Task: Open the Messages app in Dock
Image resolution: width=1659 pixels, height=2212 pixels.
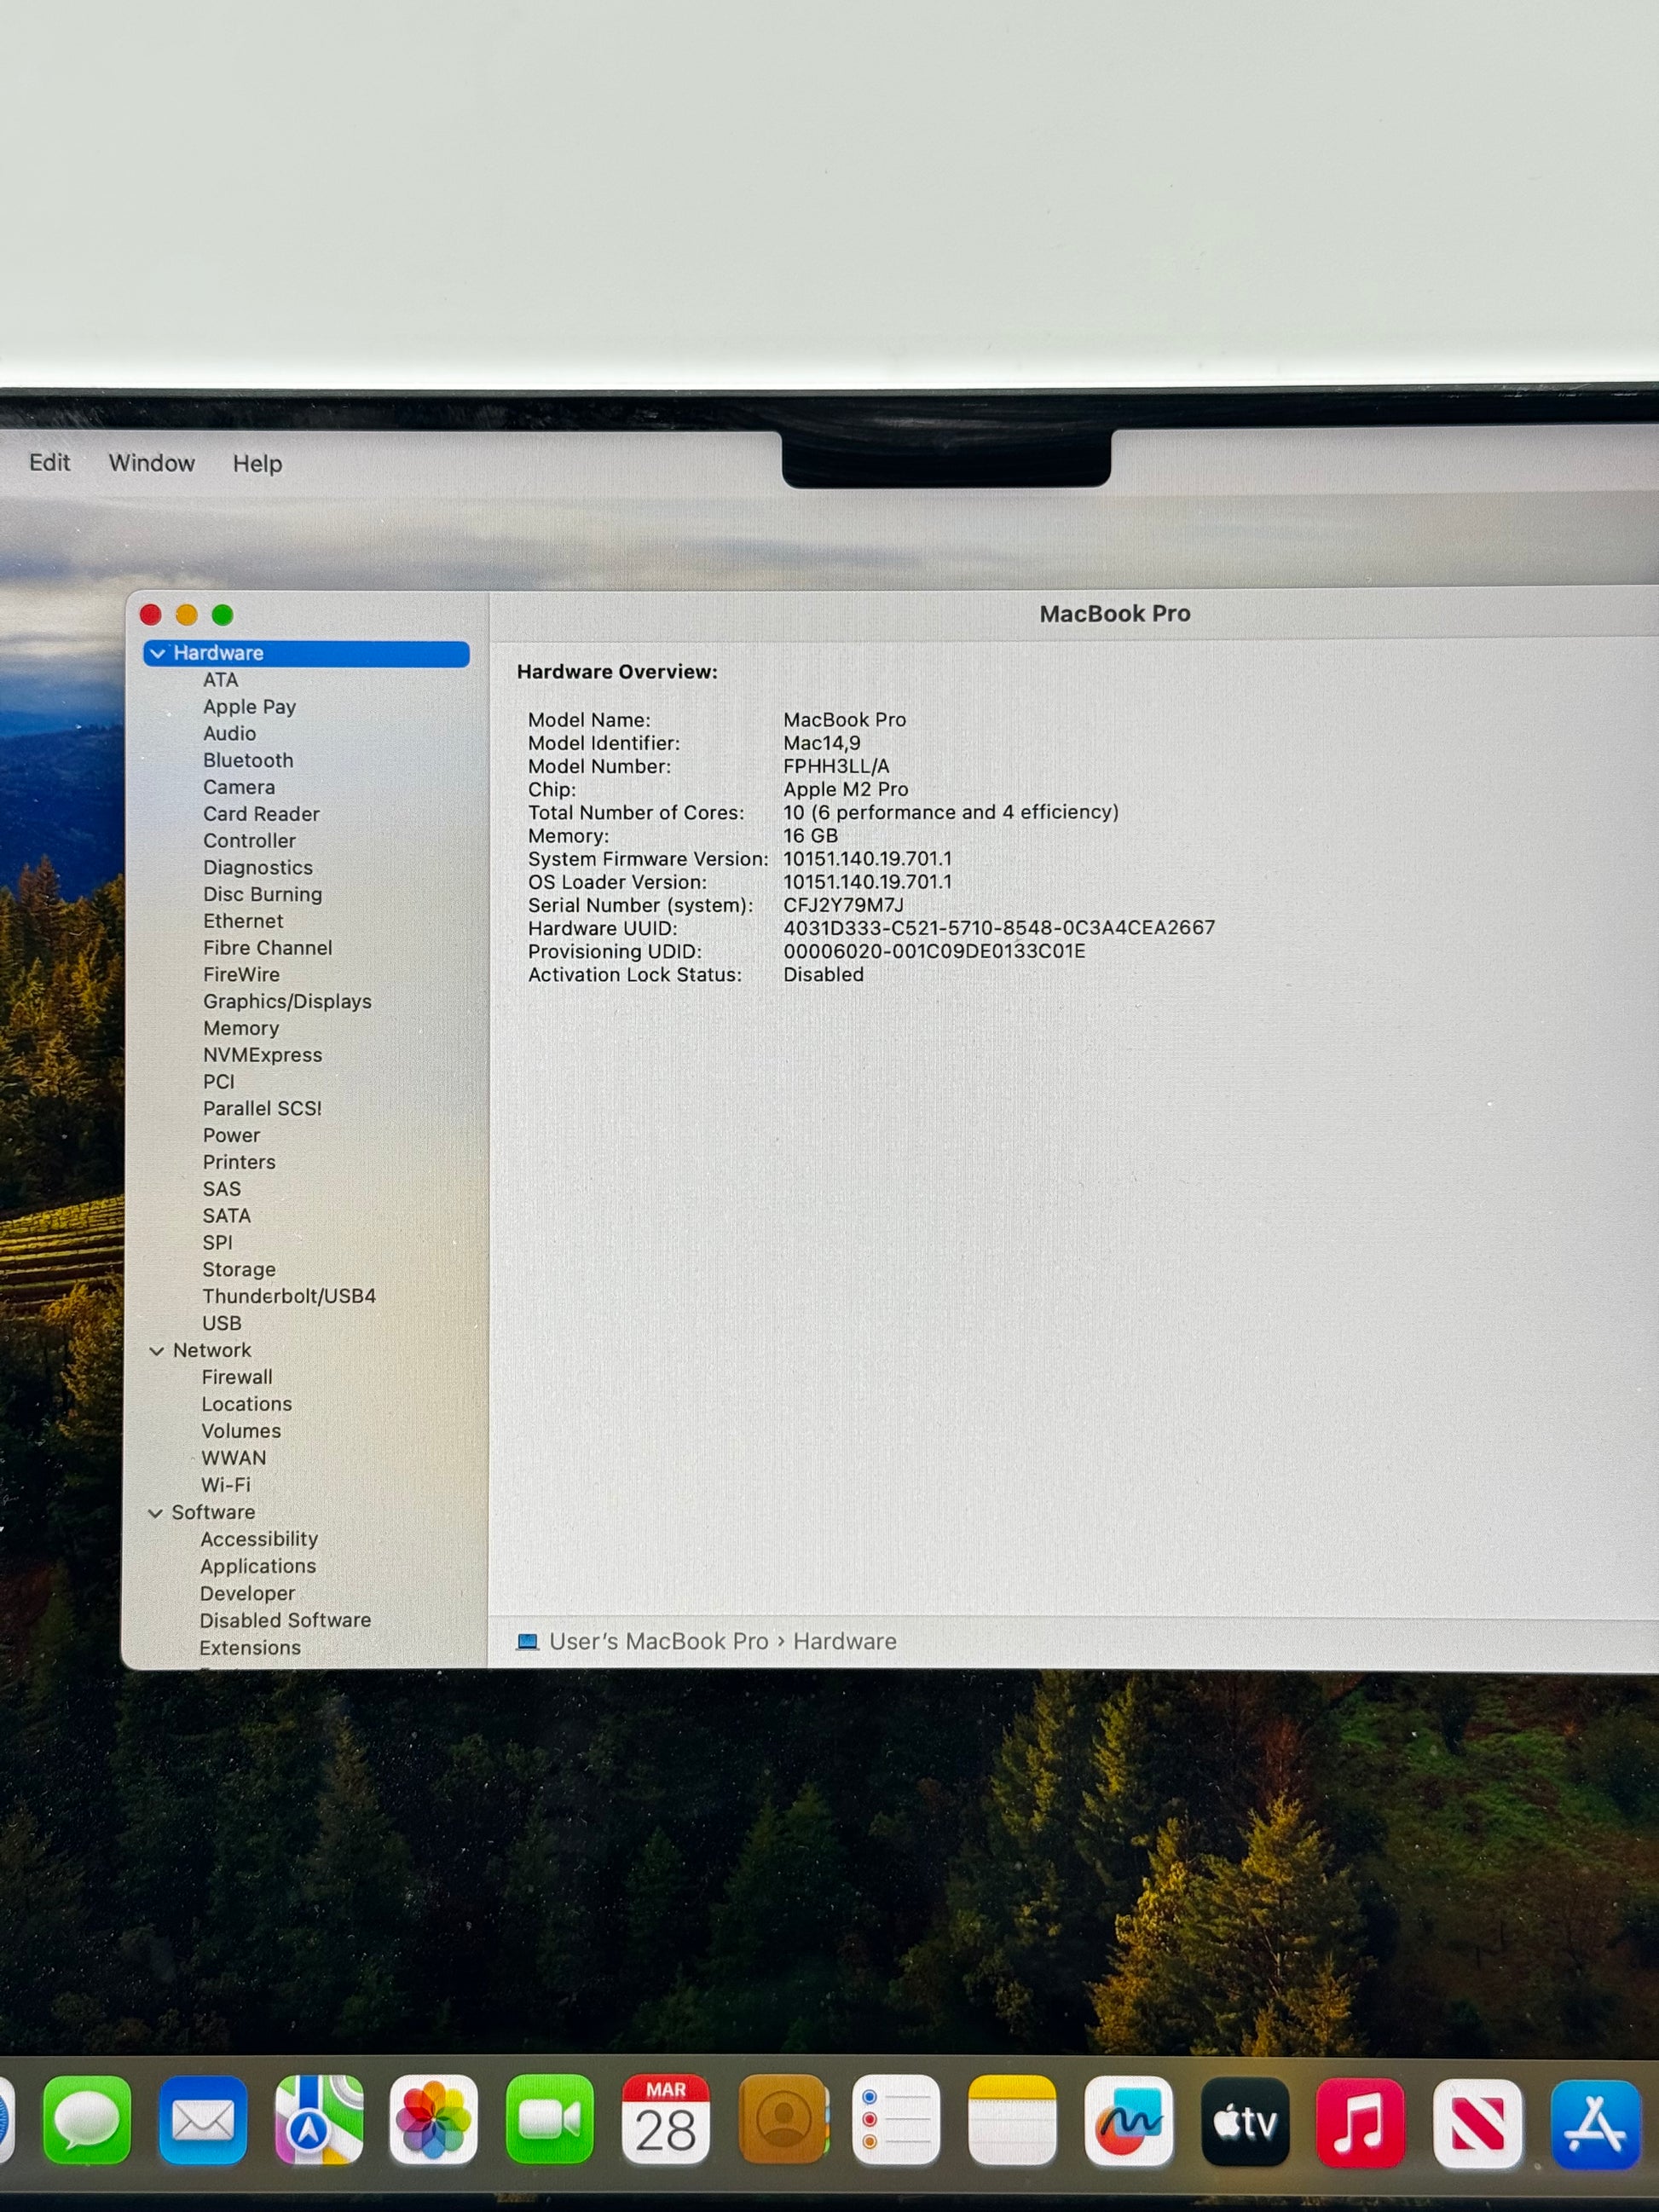Action: (x=87, y=2118)
